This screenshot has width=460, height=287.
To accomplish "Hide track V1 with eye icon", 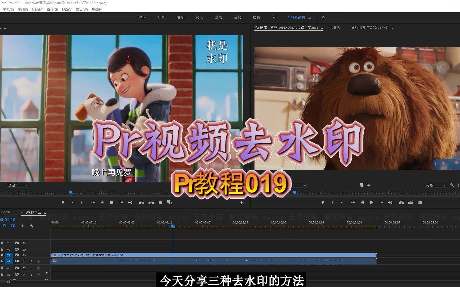I will 24,255.
